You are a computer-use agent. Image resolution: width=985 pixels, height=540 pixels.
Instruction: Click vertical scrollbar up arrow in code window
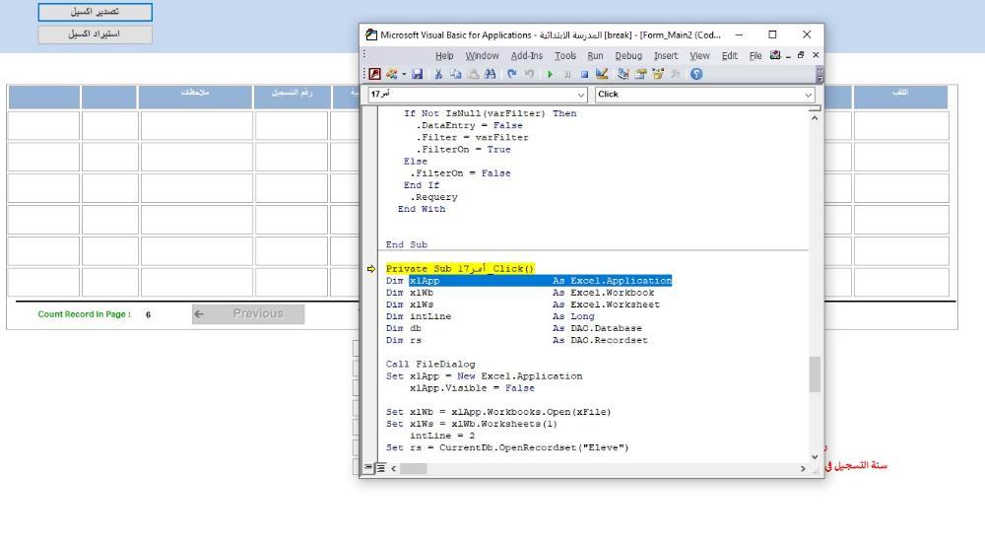coord(815,118)
